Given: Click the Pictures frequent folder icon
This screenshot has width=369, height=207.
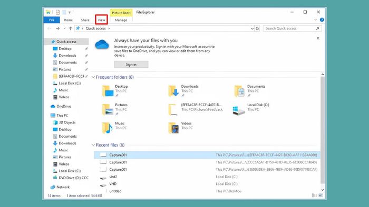Looking at the screenshot, I should pos(108,110).
